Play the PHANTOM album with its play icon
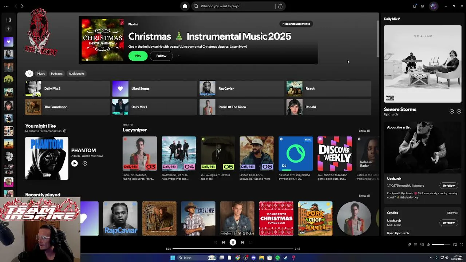Screen dimensions: 466x262 [74, 163]
